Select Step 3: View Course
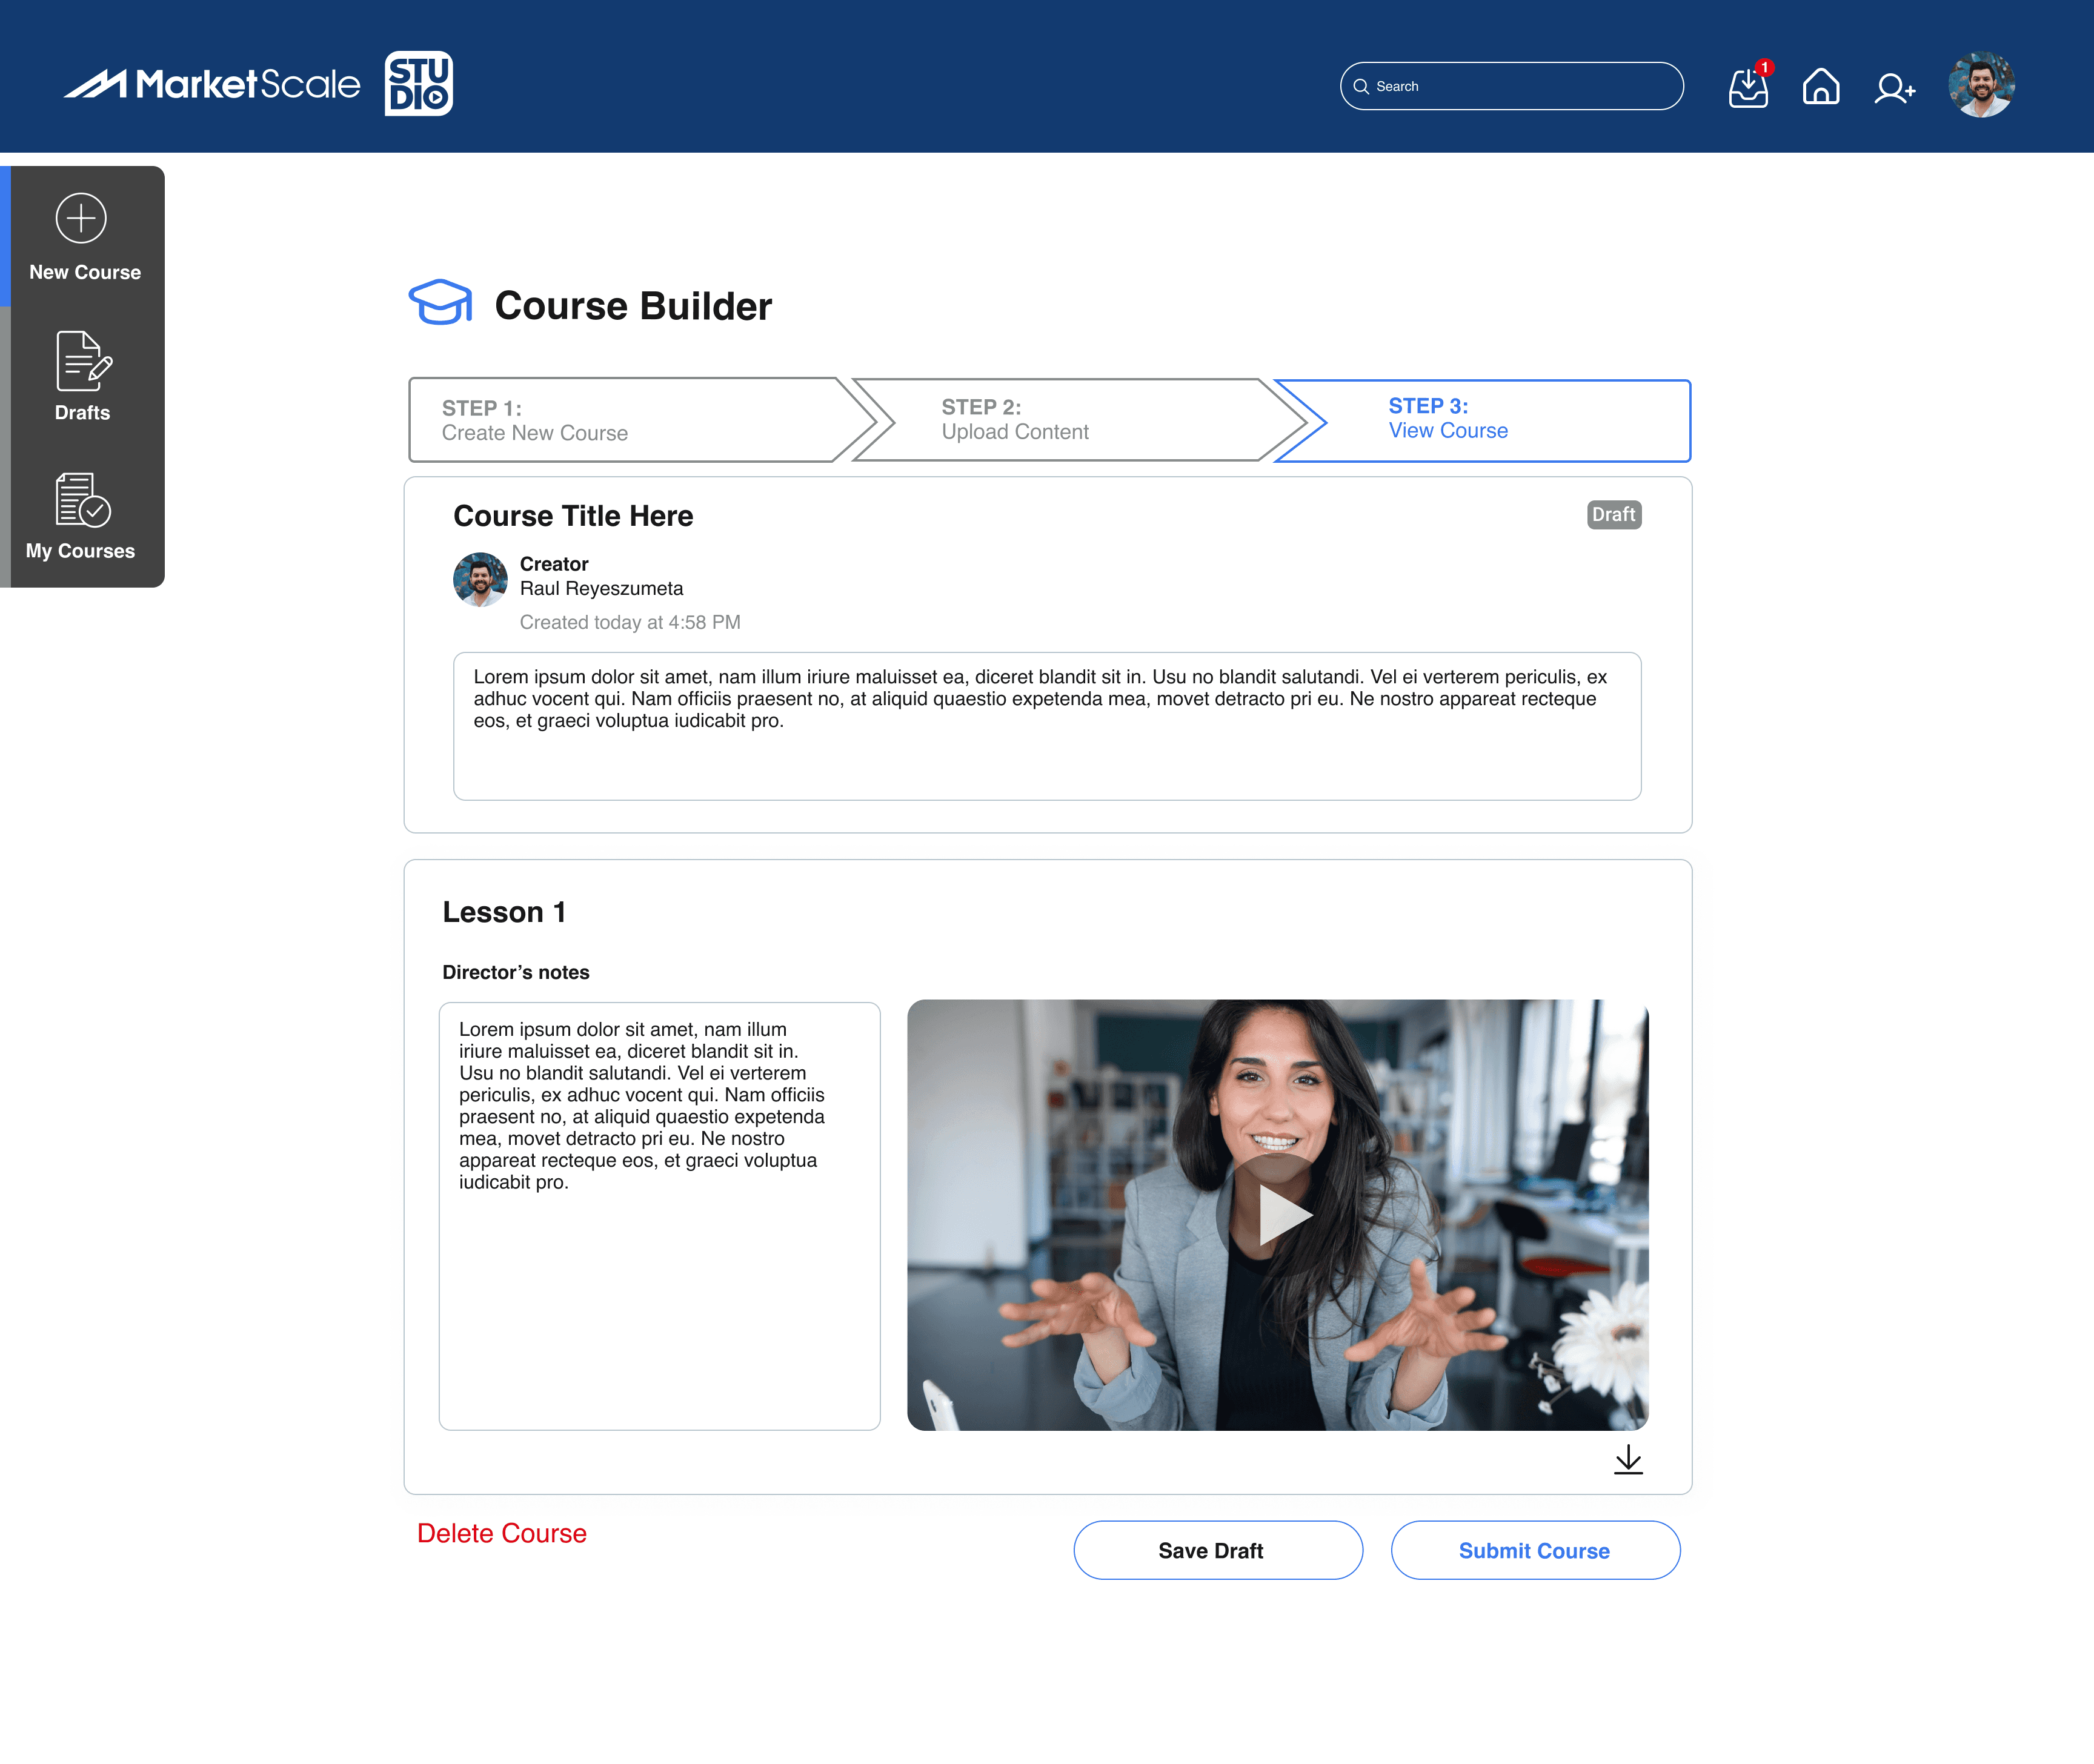This screenshot has width=2094, height=1764. tap(1490, 420)
